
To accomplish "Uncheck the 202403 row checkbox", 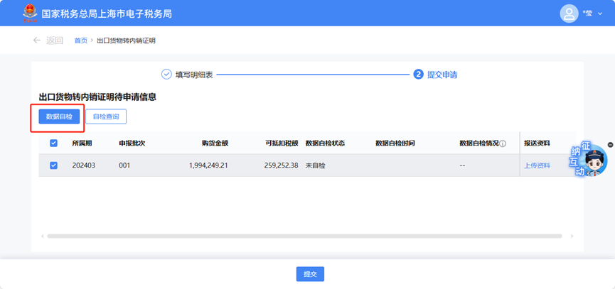I will coord(54,165).
